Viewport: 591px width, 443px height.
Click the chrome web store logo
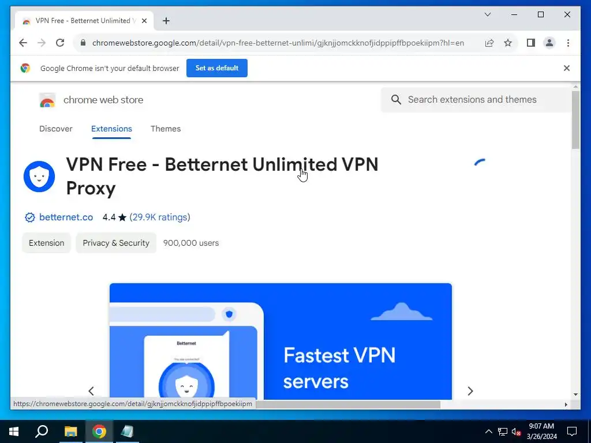click(x=47, y=100)
